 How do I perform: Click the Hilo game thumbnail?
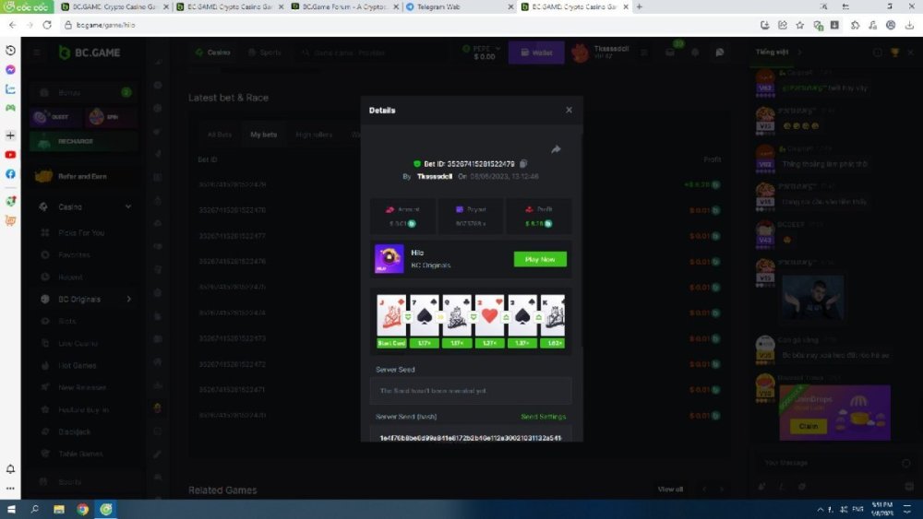(x=388, y=259)
